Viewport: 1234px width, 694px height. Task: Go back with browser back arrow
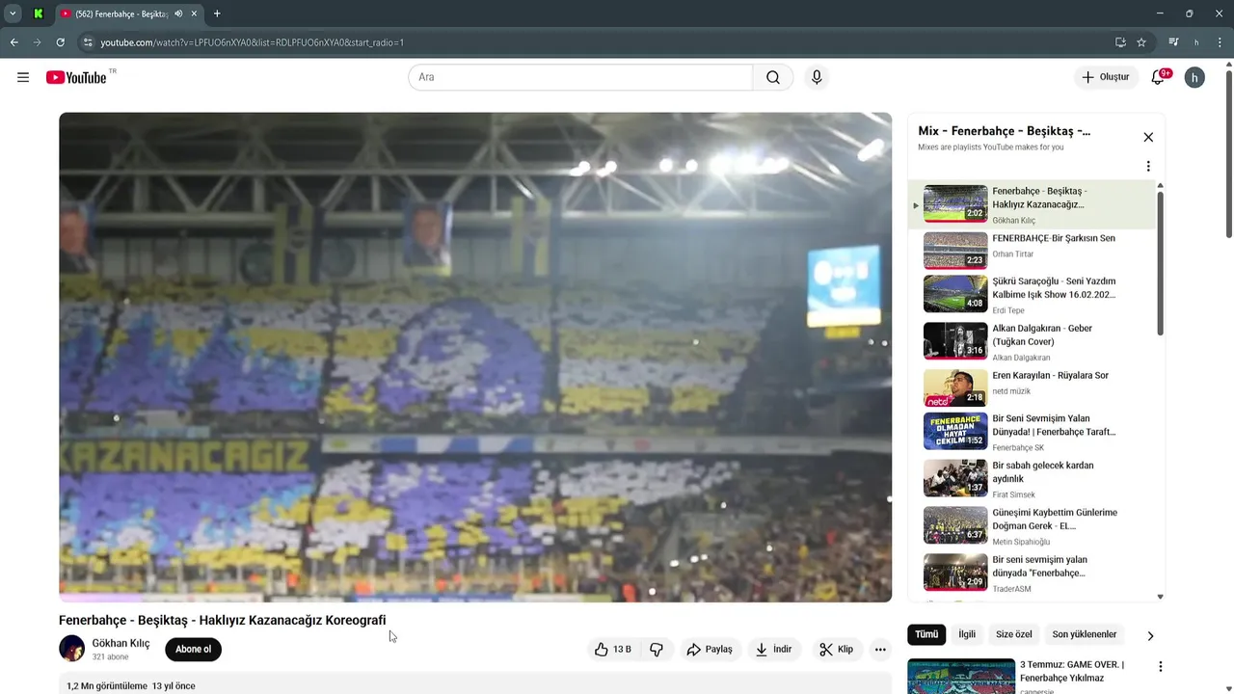[x=13, y=42]
